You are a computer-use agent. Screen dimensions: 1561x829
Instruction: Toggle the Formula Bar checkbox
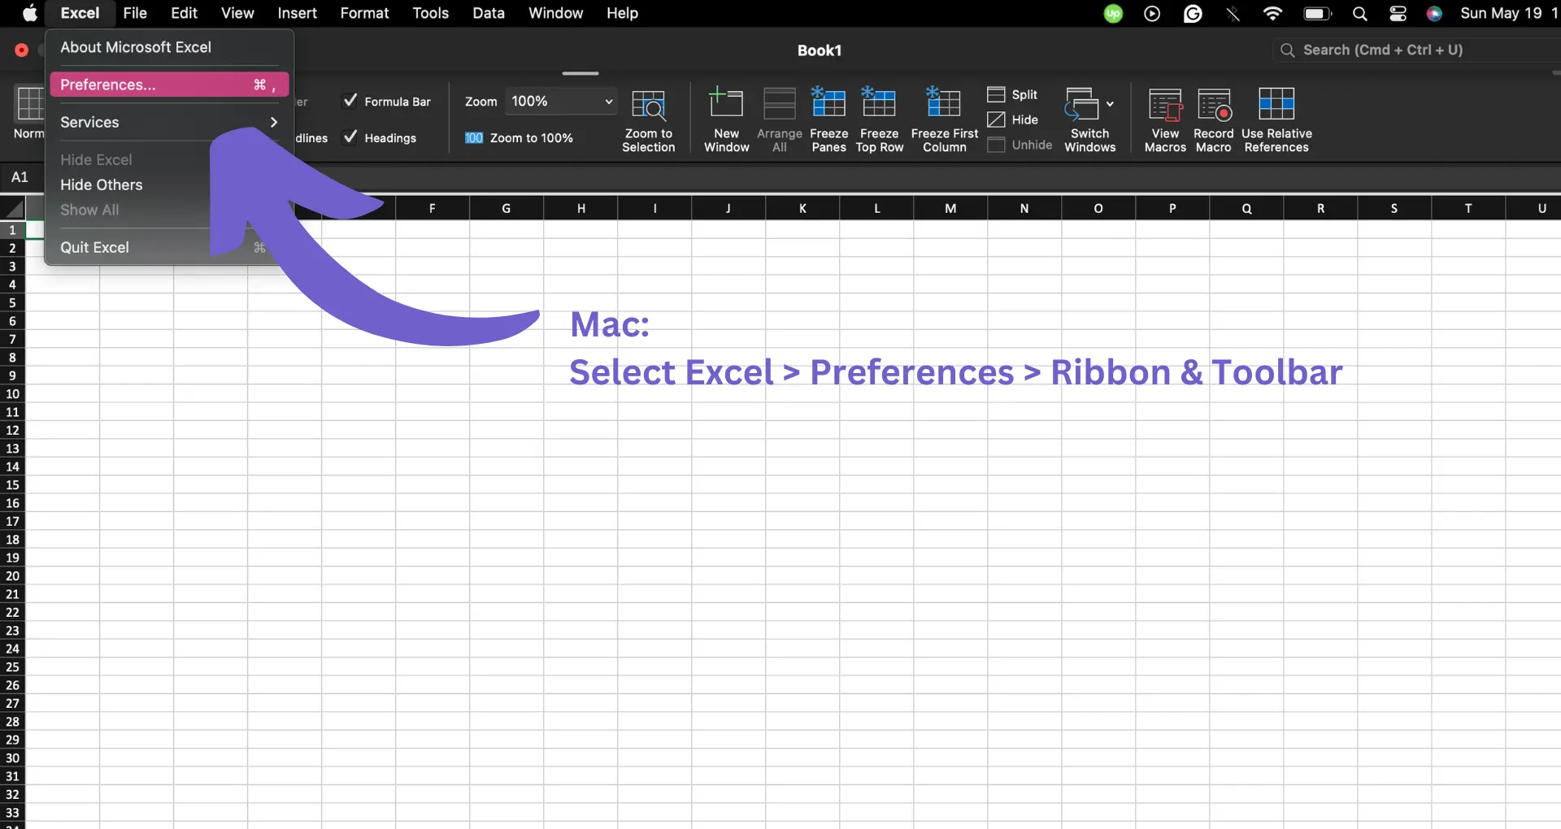tap(350, 101)
